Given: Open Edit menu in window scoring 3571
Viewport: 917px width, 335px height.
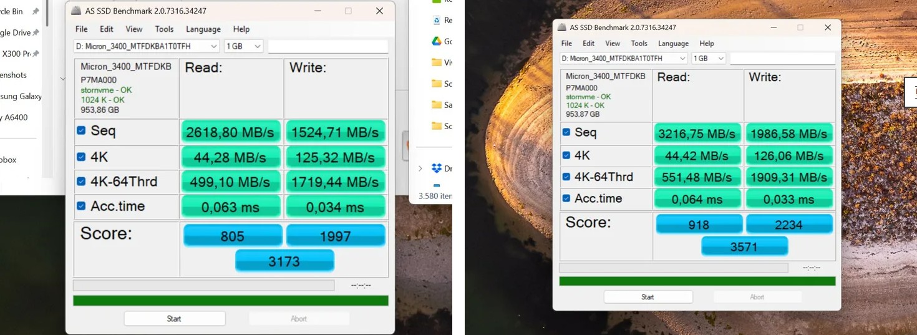Looking at the screenshot, I should tap(589, 43).
